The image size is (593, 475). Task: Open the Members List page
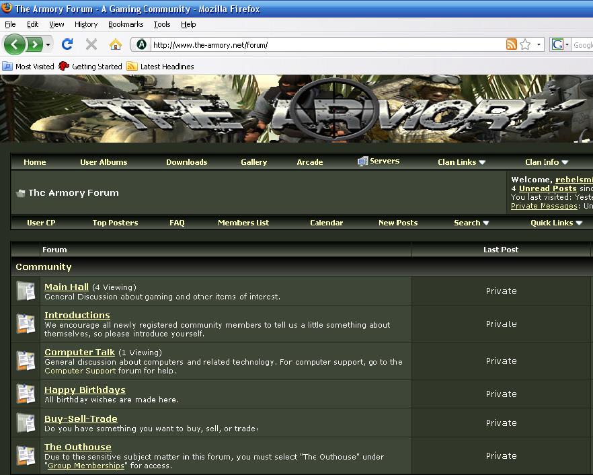click(243, 223)
